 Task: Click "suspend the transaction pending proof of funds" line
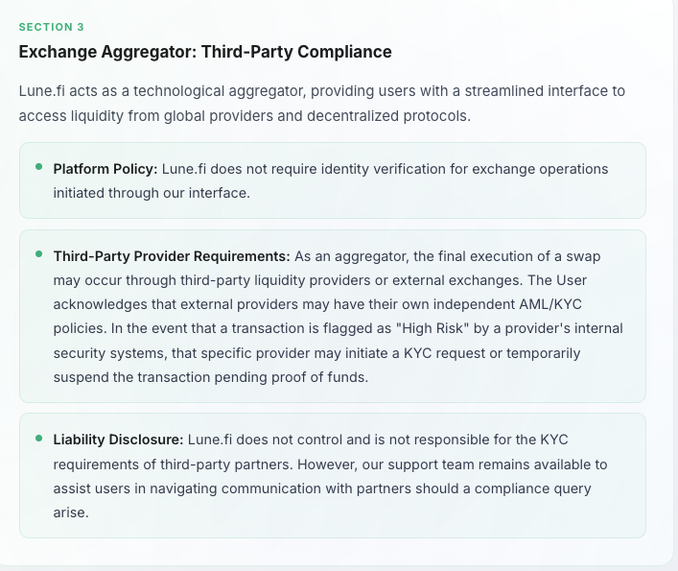tap(211, 377)
